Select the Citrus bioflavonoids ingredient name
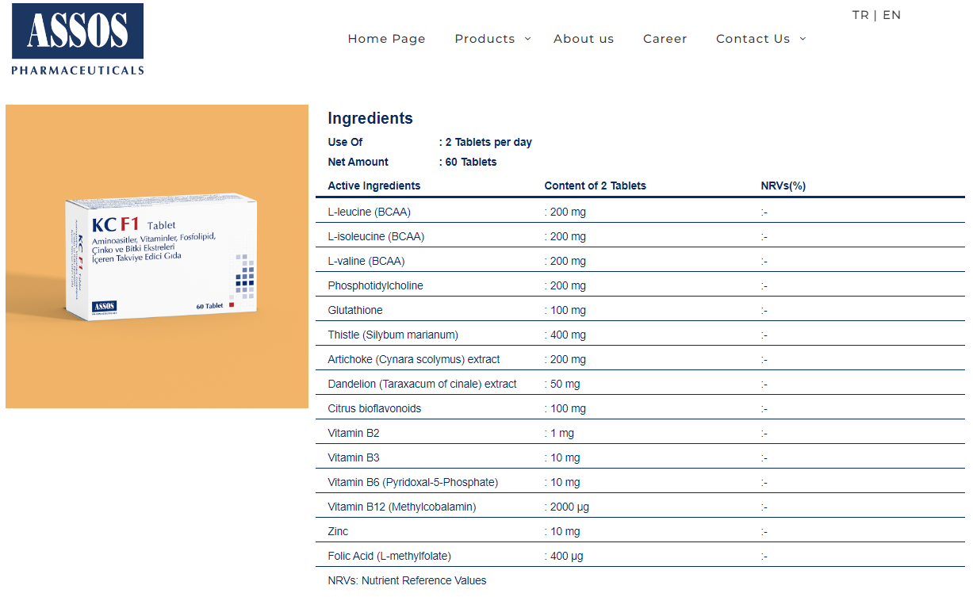The height and width of the screenshot is (597, 973). point(374,409)
